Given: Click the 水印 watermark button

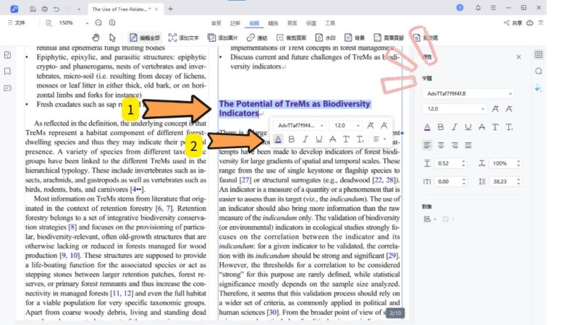Looking at the screenshot, I should pyautogui.click(x=325, y=38).
